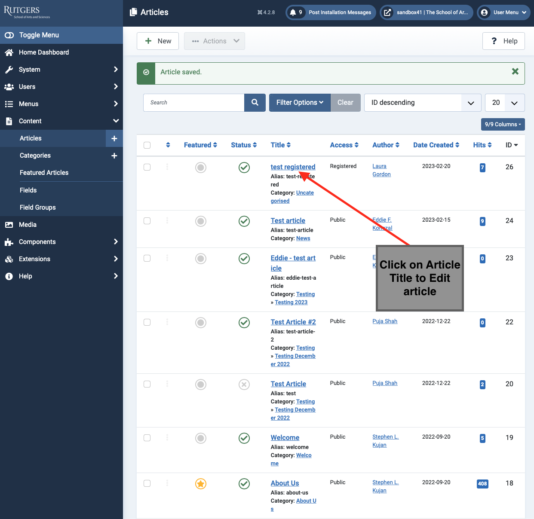Image resolution: width=534 pixels, height=519 pixels.
Task: Open the list limit 20 dropdown
Action: [x=505, y=103]
